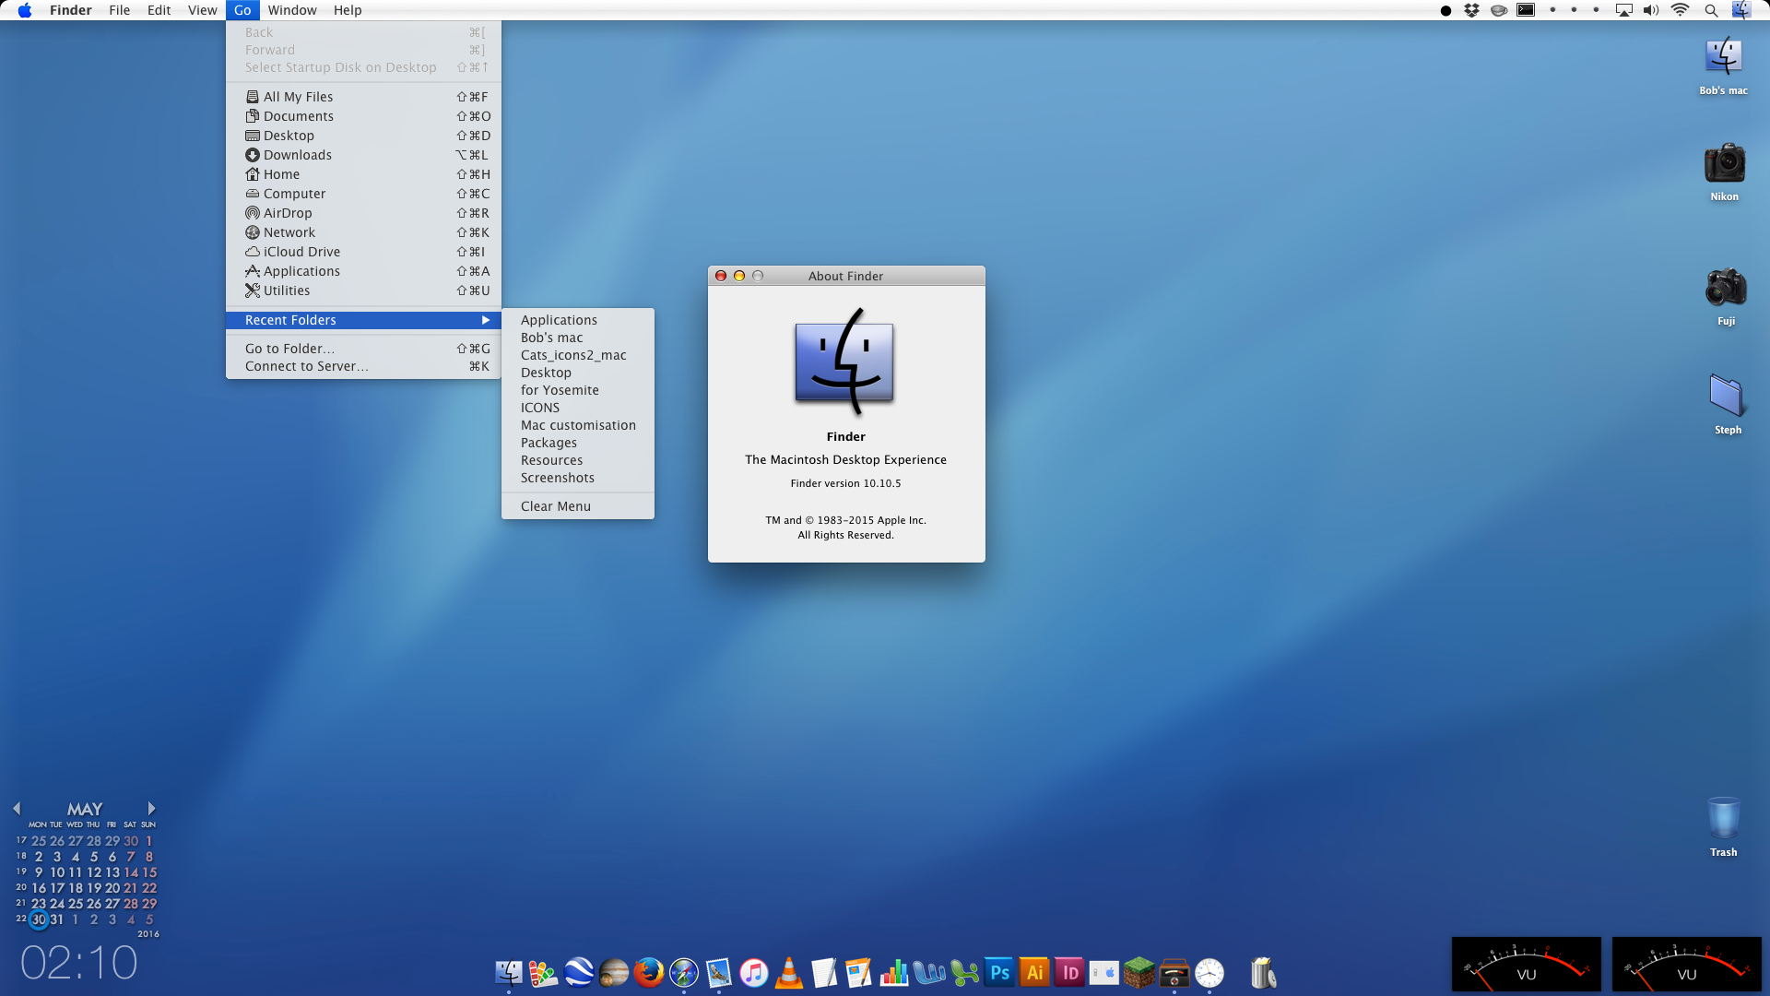
Task: Open the Clock app in Dock
Action: (1209, 973)
